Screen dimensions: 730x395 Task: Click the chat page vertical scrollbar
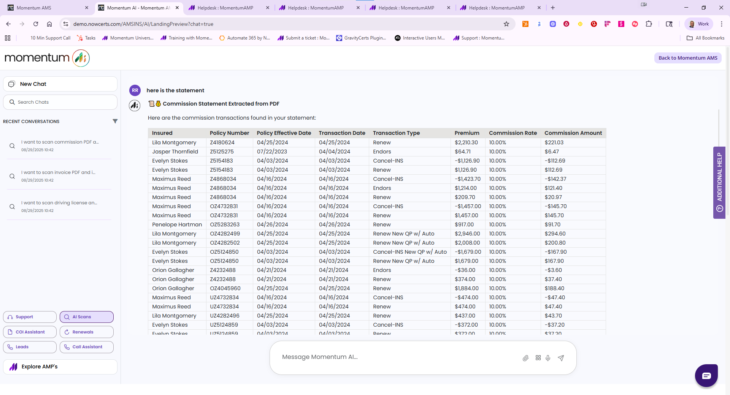coord(718,127)
